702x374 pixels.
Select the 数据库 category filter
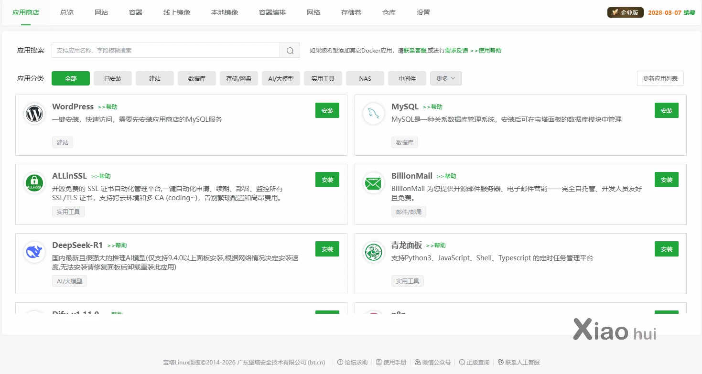point(196,79)
